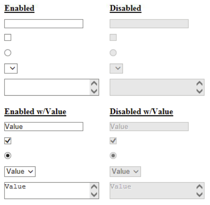Click scroll up arrow of empty enabled textarea
Viewport: 210px width, 205px height.
click(94, 83)
